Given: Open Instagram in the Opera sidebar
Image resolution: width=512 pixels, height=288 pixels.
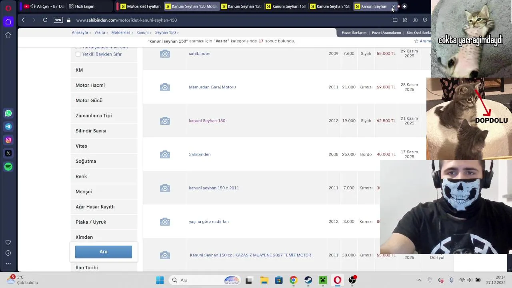Looking at the screenshot, I should [x=8, y=140].
